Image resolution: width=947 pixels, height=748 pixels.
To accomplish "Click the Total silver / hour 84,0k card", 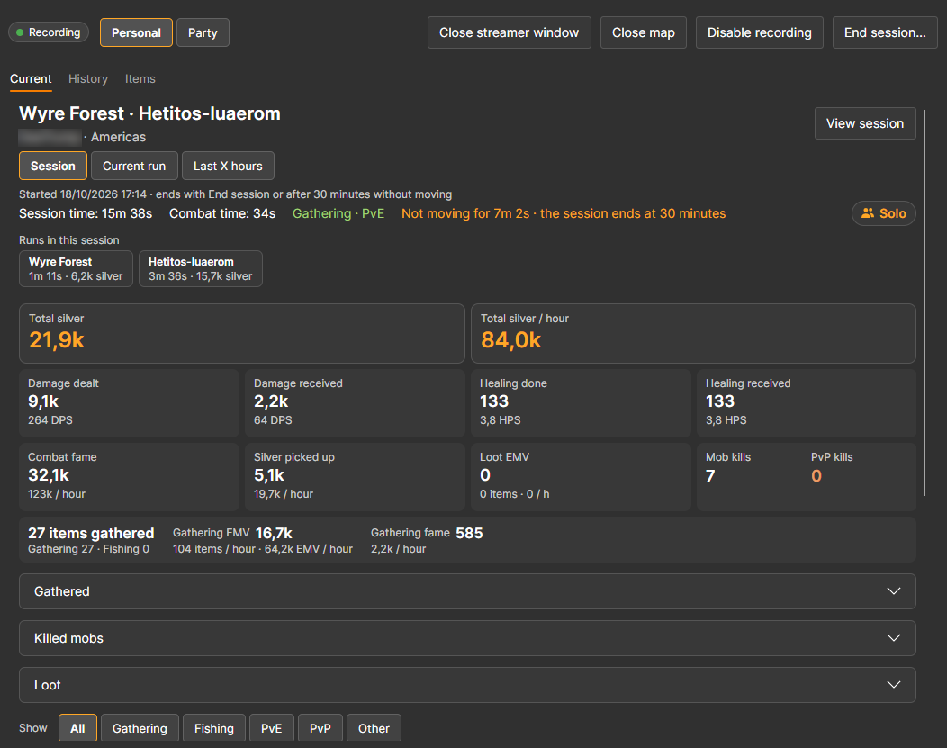I will coord(693,333).
